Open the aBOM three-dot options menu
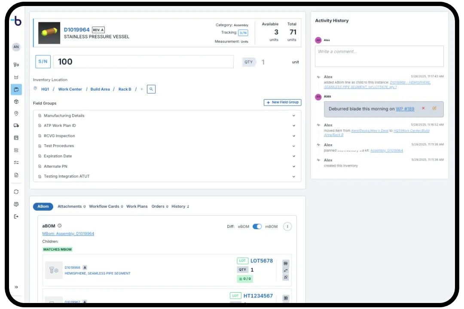Screen dimensions: 464x309 pos(287,227)
